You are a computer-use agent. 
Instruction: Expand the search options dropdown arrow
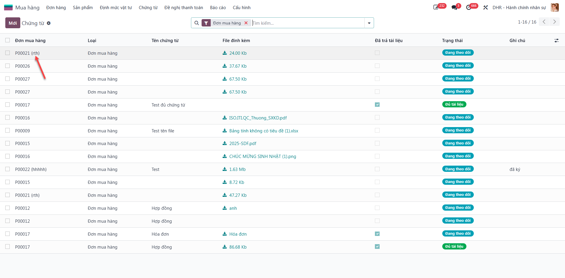[x=369, y=23]
